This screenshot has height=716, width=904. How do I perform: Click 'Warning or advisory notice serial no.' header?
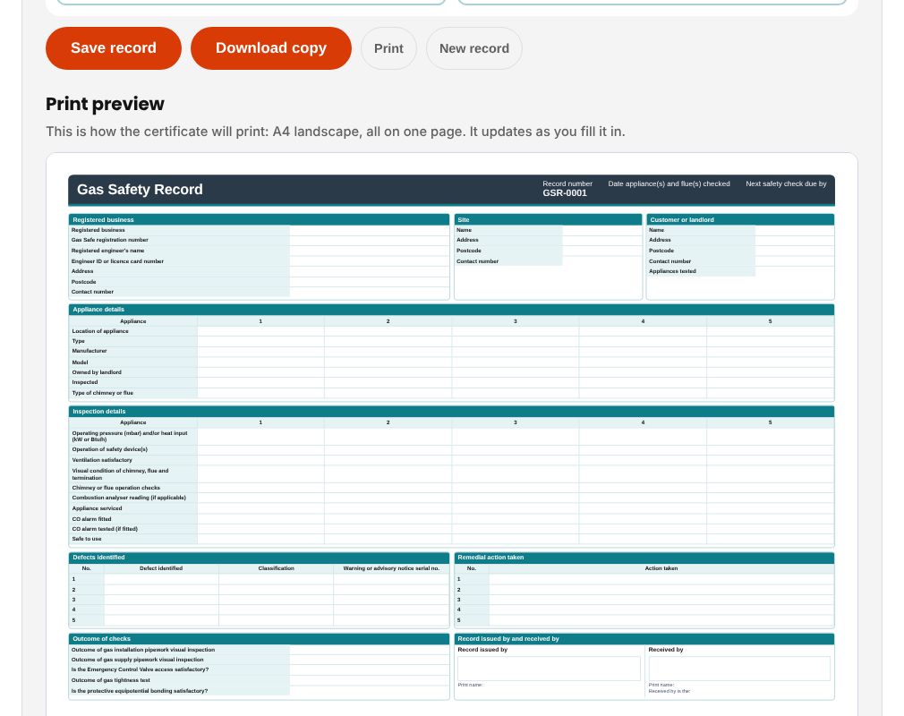[x=391, y=568]
